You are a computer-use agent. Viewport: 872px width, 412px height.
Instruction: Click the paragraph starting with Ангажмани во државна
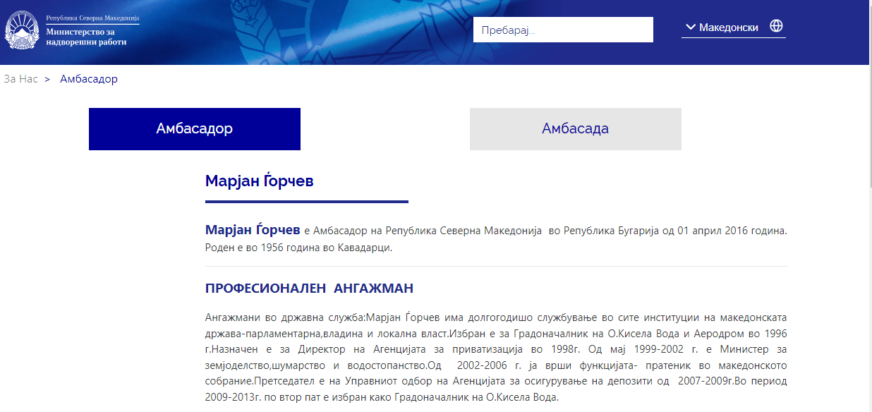point(495,357)
